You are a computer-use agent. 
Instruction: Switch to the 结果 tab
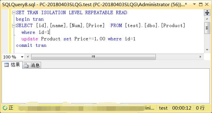pyautogui.click(x=12, y=65)
